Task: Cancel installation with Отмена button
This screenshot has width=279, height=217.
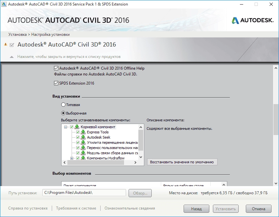Action: click(x=258, y=209)
